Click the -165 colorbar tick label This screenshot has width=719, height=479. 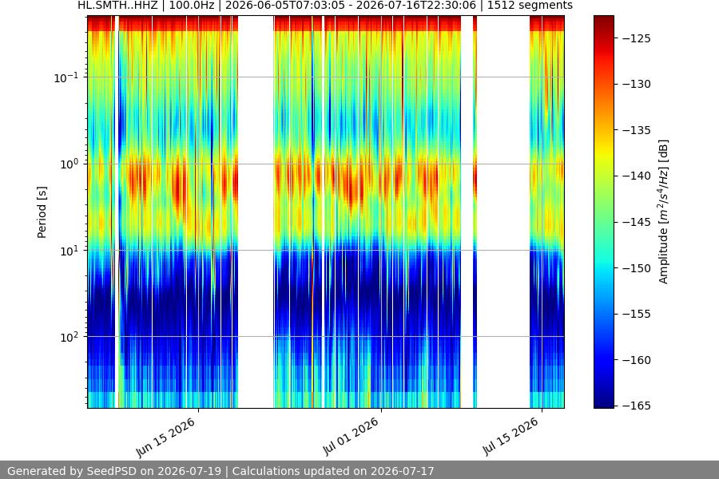pos(637,406)
